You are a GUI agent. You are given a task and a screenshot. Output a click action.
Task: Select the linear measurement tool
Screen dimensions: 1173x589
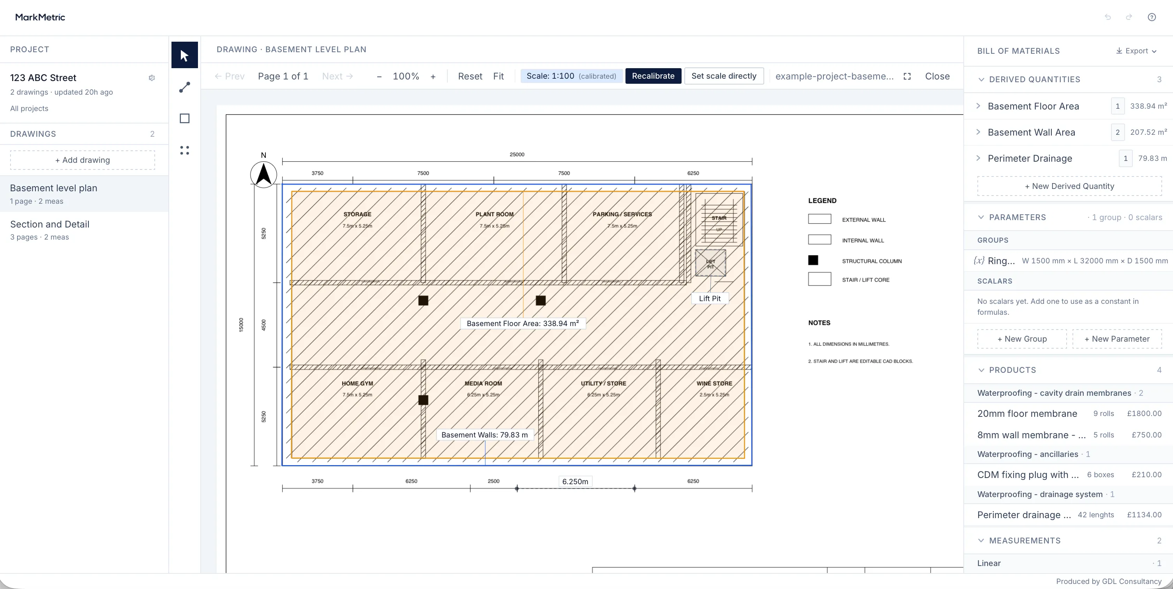click(184, 87)
